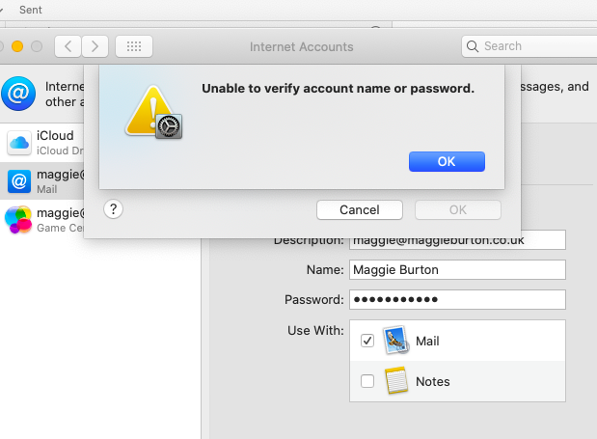
Task: Click the Internet Accounts @ icon
Action: click(17, 94)
